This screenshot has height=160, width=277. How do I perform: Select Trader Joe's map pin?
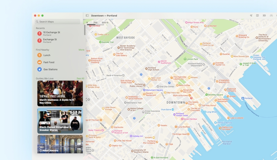click(96, 35)
